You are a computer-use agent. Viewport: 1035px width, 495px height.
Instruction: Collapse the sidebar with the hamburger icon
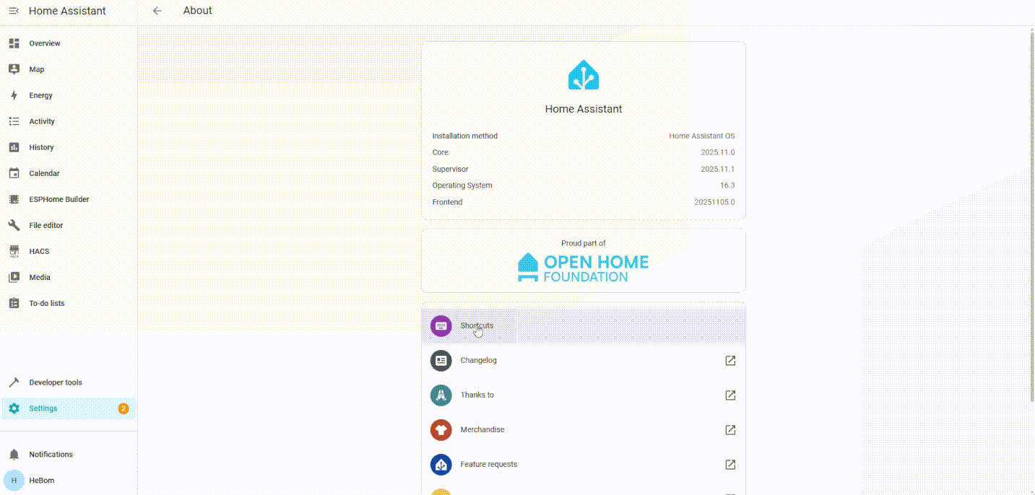(x=14, y=11)
